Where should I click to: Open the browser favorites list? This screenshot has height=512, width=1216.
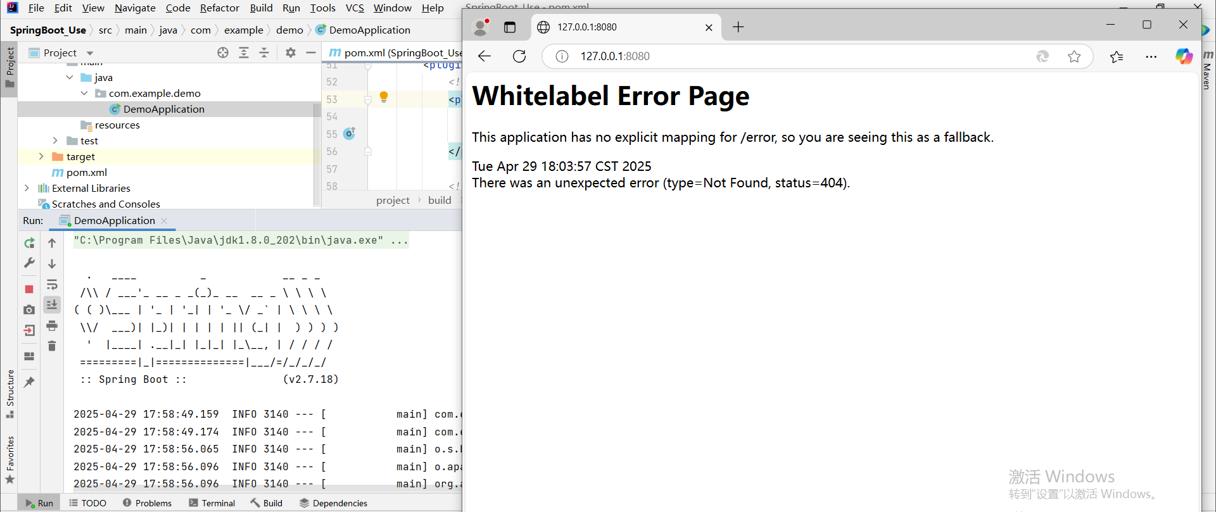(x=1117, y=56)
